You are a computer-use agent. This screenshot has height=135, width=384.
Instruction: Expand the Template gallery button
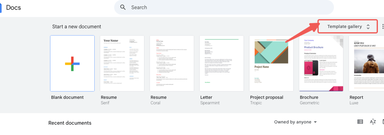[x=348, y=27]
